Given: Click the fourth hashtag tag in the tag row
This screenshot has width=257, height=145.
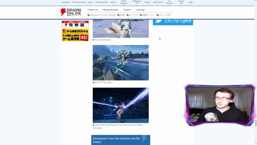Looking at the screenshot, I should point(147,15).
